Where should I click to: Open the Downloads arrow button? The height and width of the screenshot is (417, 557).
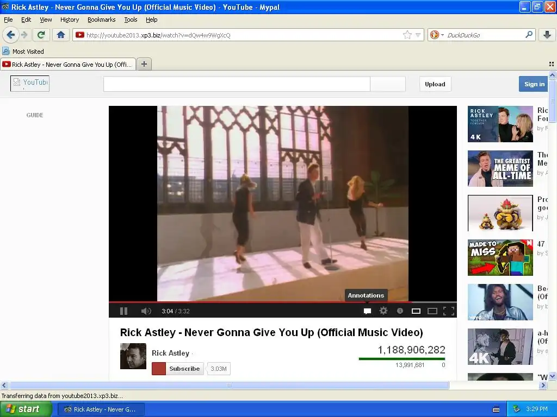click(547, 35)
